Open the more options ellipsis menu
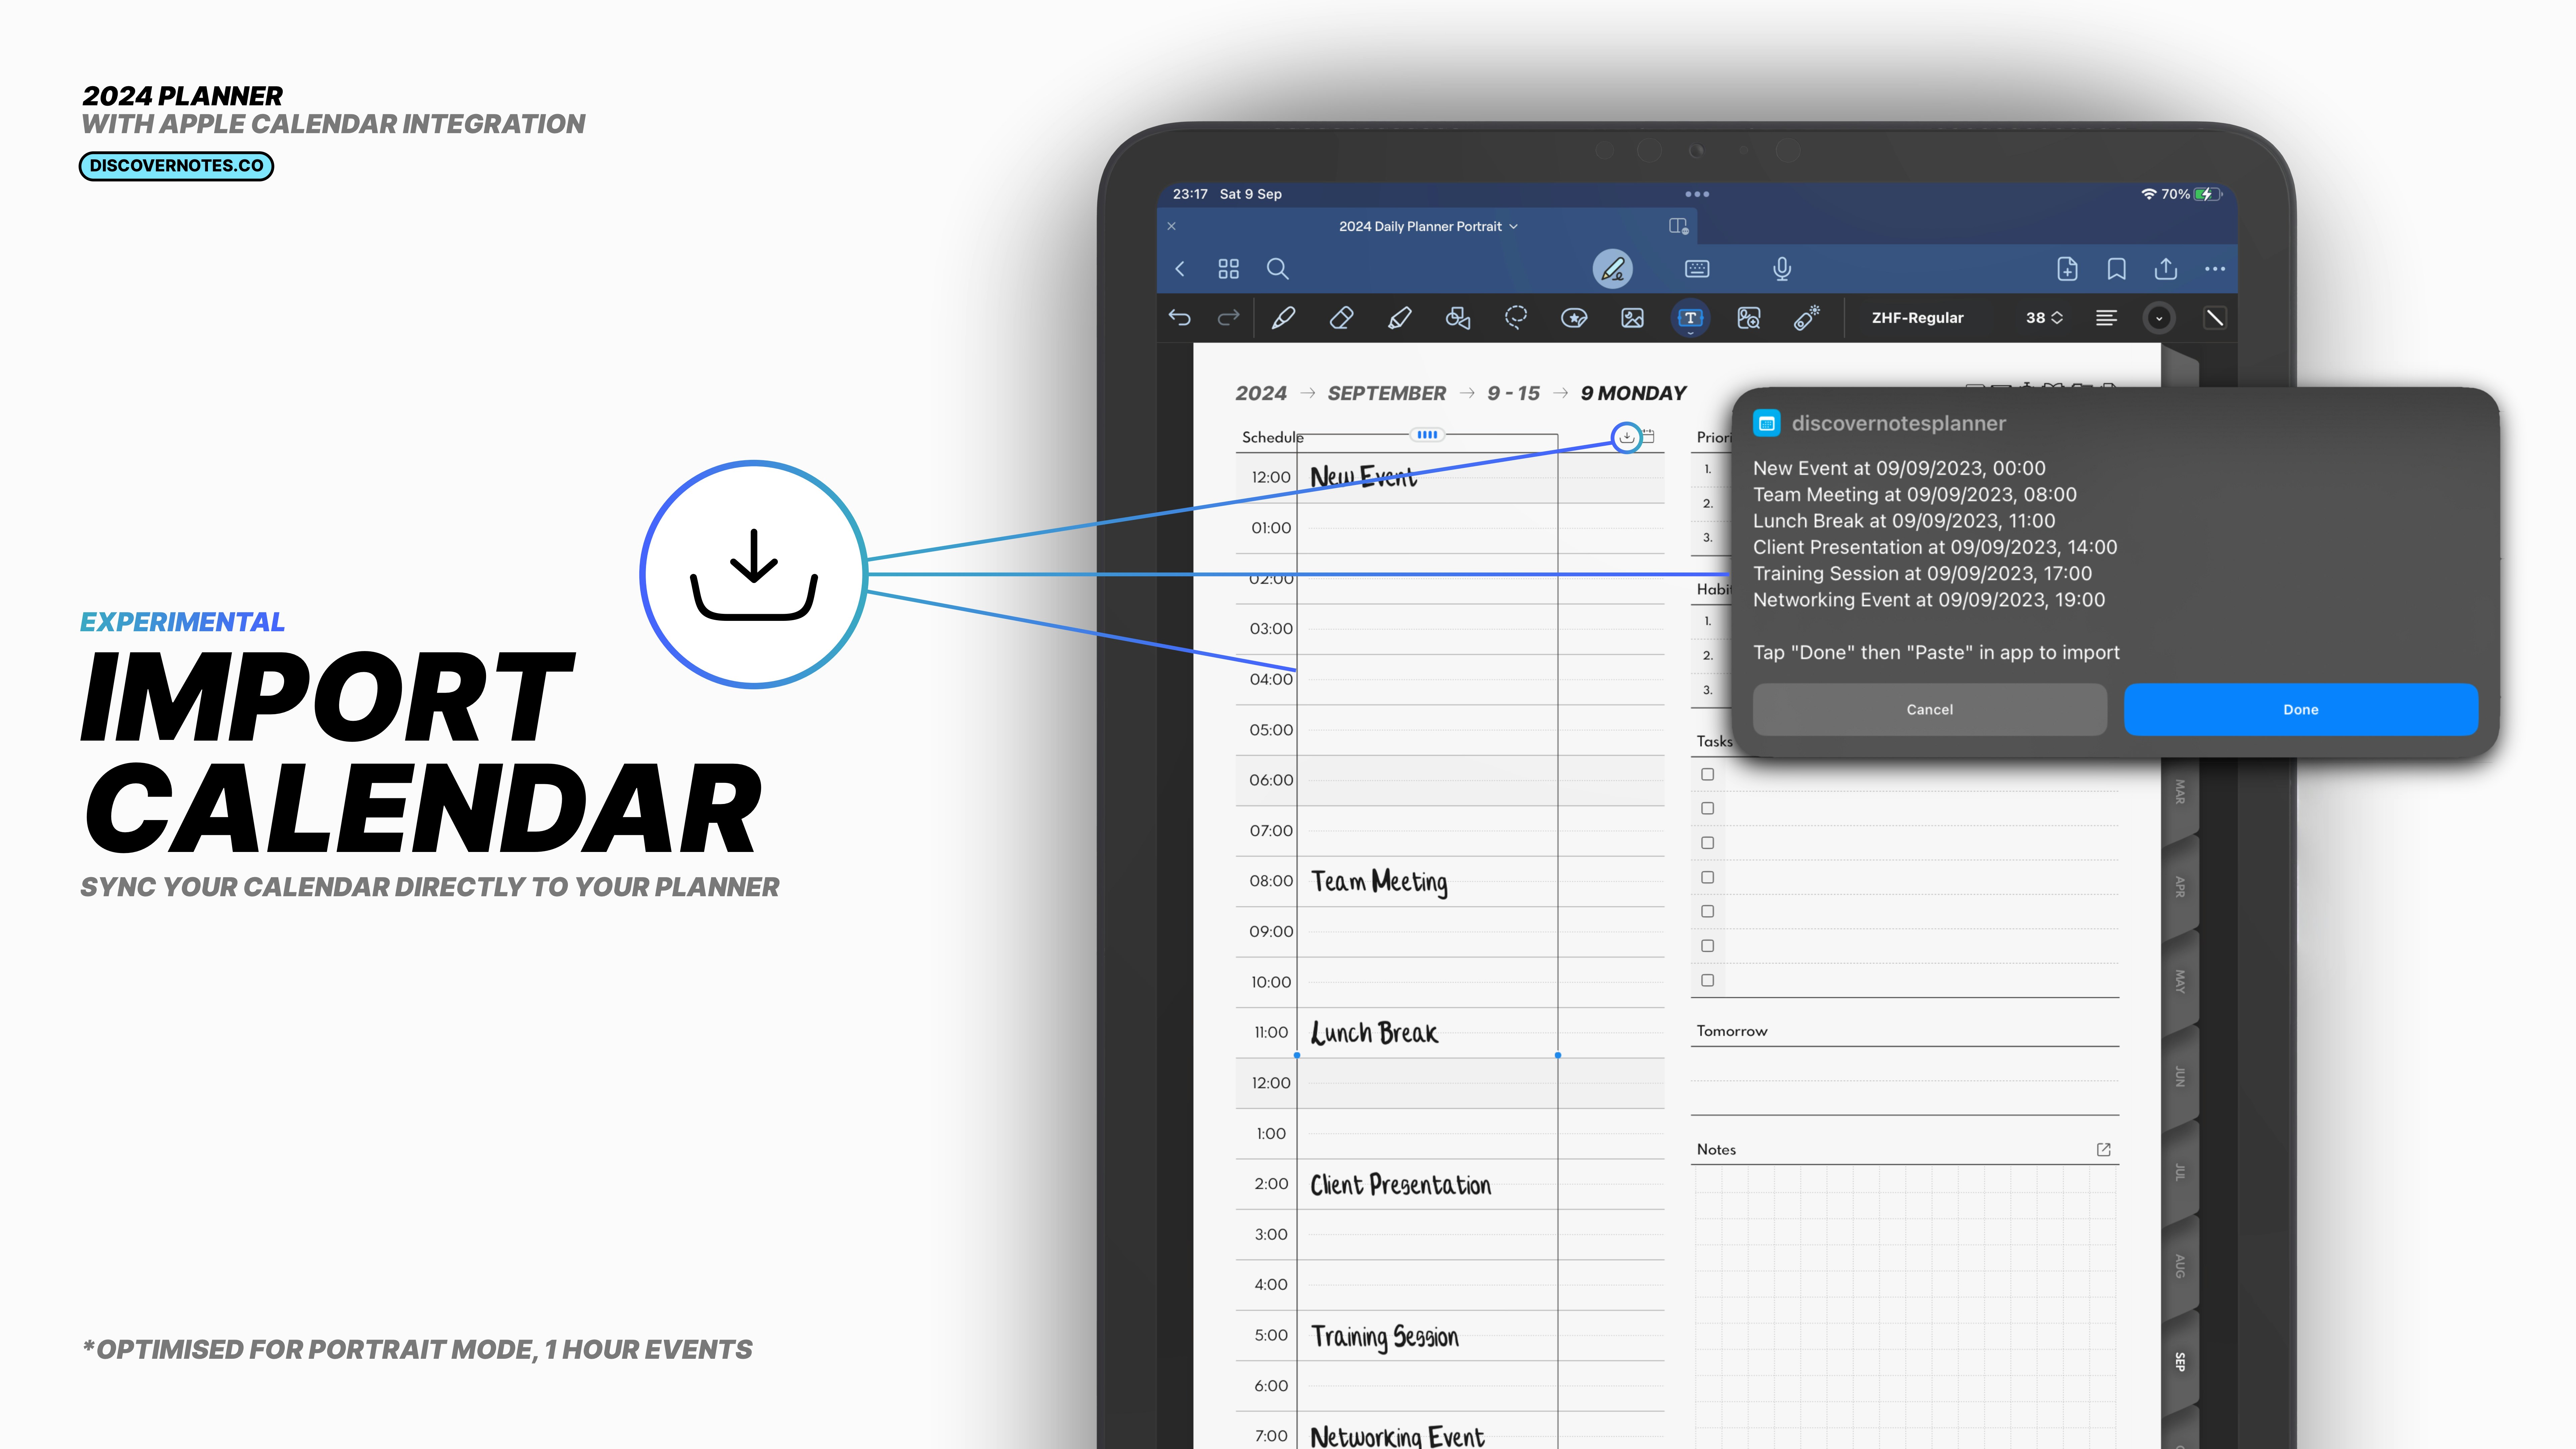 pos(2215,269)
